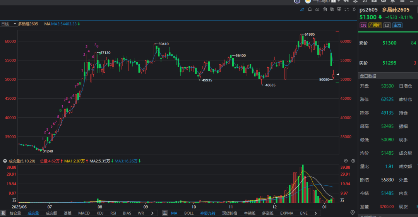Open the 日线 period dropdown
The height and width of the screenshot is (217, 418).
pyautogui.click(x=9, y=24)
